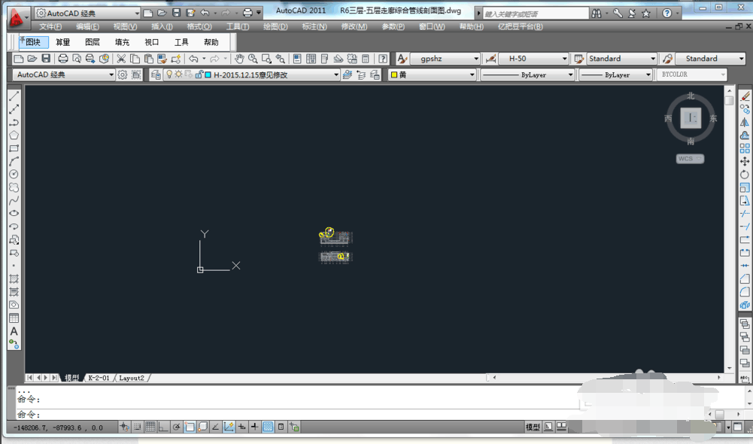Click the 算量 button
The image size is (753, 444).
[x=63, y=42]
